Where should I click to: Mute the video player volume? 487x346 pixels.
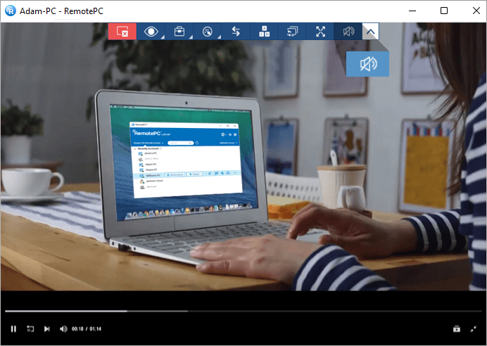pyautogui.click(x=63, y=328)
